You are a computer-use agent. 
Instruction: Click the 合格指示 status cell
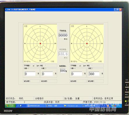coord(49,98)
